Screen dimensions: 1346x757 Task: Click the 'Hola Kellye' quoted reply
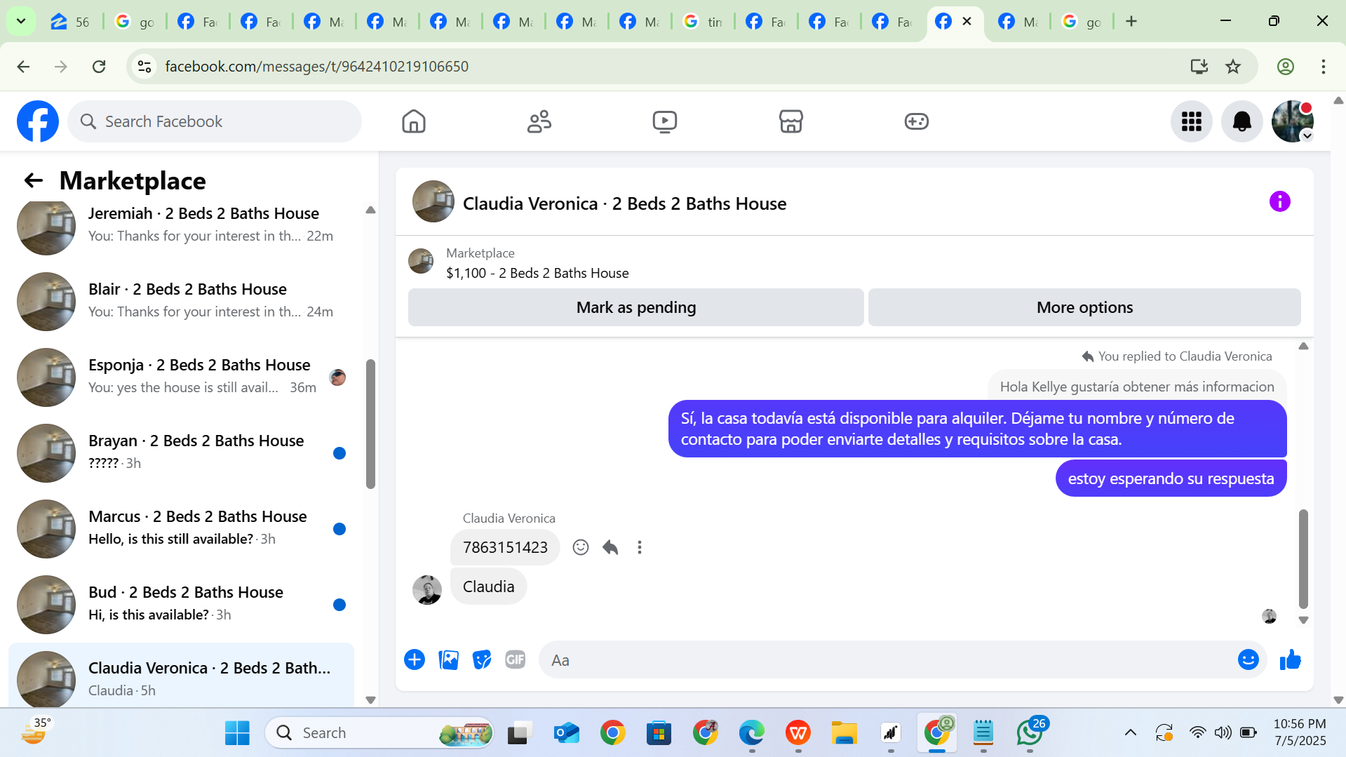pyautogui.click(x=1136, y=387)
